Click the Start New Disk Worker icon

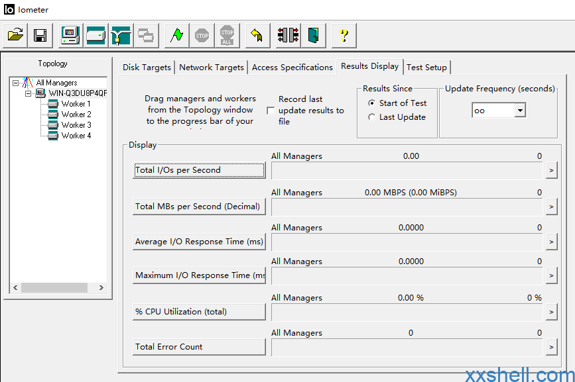pyautogui.click(x=96, y=36)
